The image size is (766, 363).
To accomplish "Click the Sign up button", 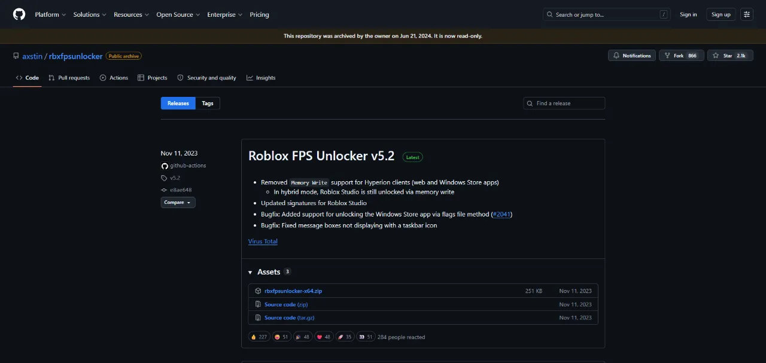I will coord(721,14).
